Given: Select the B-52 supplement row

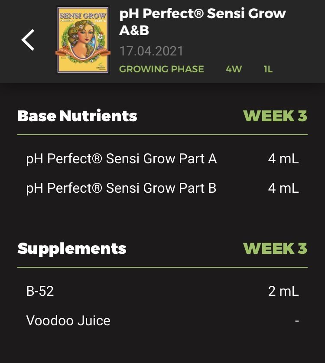Looking at the screenshot, I should [162, 291].
